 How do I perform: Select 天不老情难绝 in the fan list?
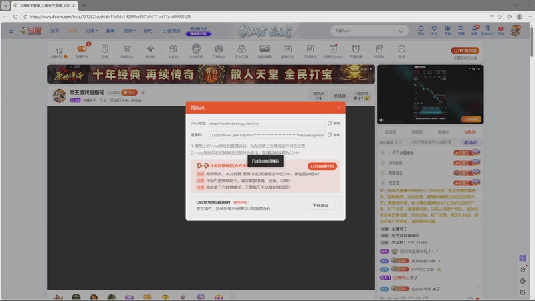pyautogui.click(x=403, y=153)
